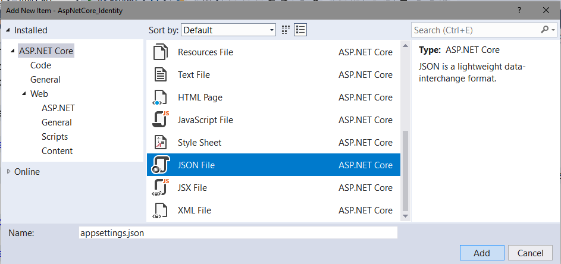
Task: Select the HTML Page template icon
Action: point(160,98)
